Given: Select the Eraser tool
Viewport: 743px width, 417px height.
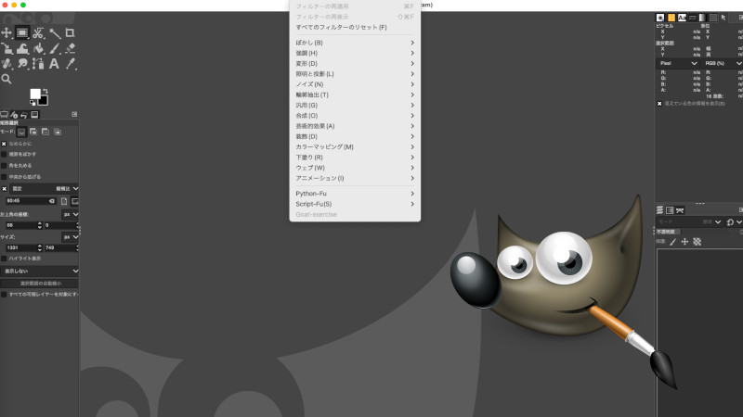Looking at the screenshot, I should point(71,48).
